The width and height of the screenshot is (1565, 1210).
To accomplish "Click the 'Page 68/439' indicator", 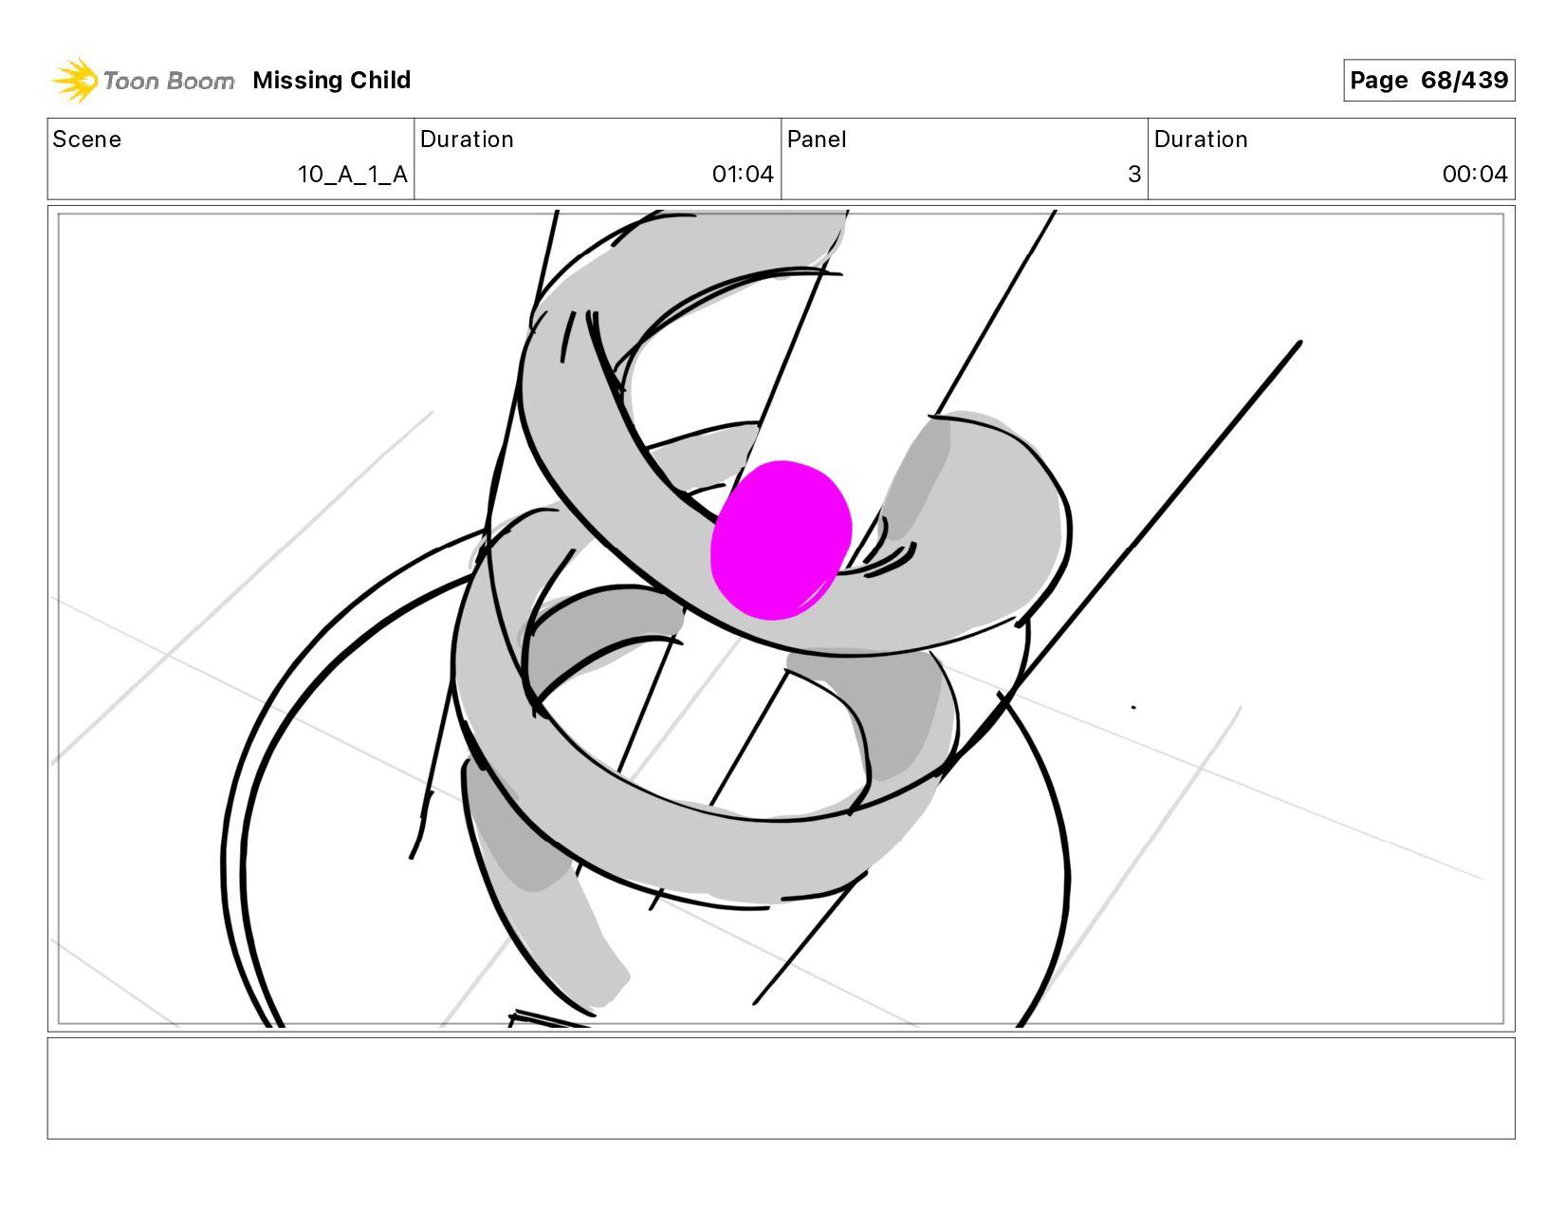I will coord(1428,81).
